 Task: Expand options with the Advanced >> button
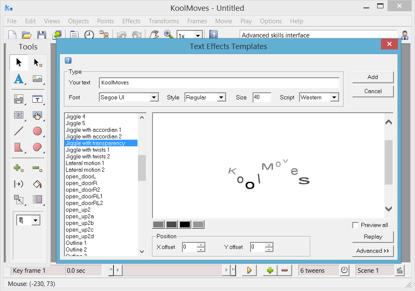[x=373, y=251]
